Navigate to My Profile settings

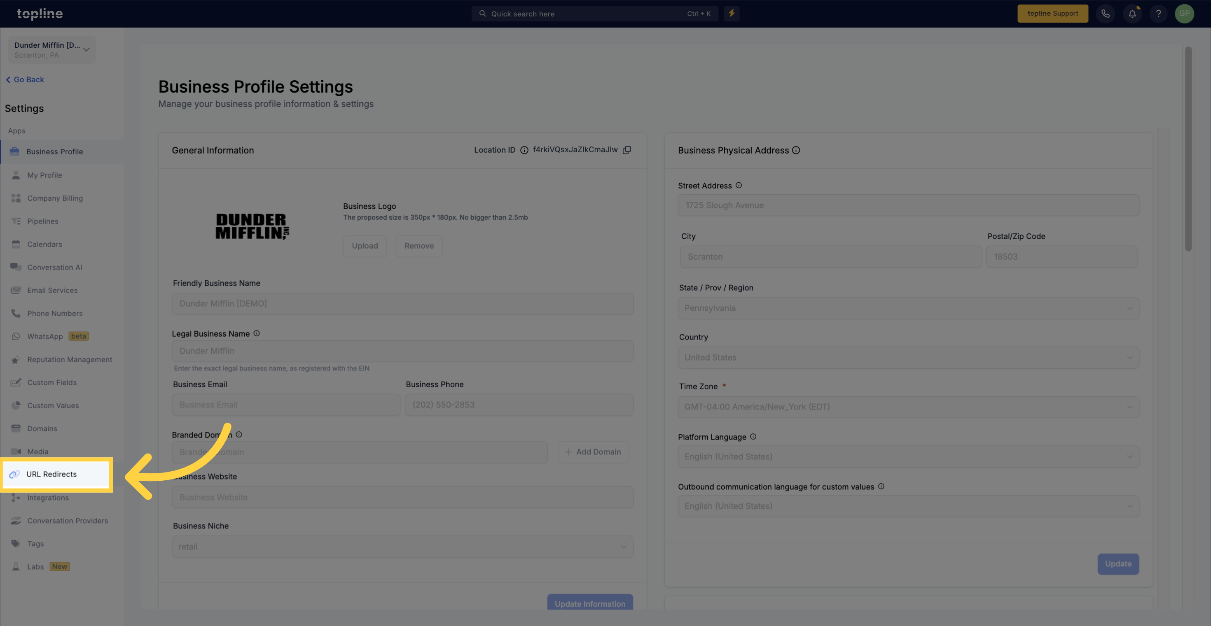pos(44,175)
